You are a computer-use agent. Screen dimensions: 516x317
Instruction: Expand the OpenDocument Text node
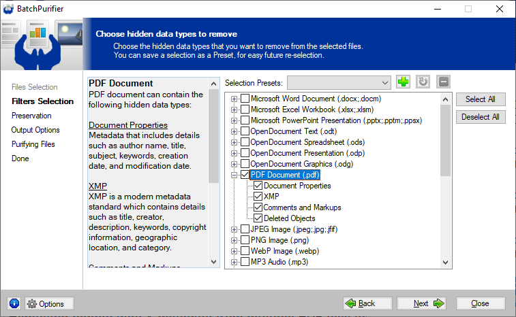coord(234,131)
